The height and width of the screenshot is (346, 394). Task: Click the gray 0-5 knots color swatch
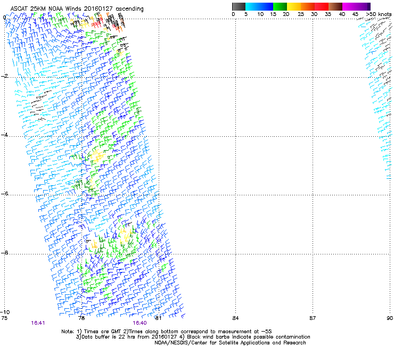coord(239,6)
